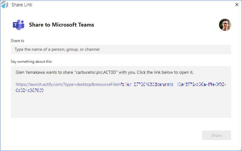Open the user profile avatar photo
242x151 pixels.
point(225,25)
